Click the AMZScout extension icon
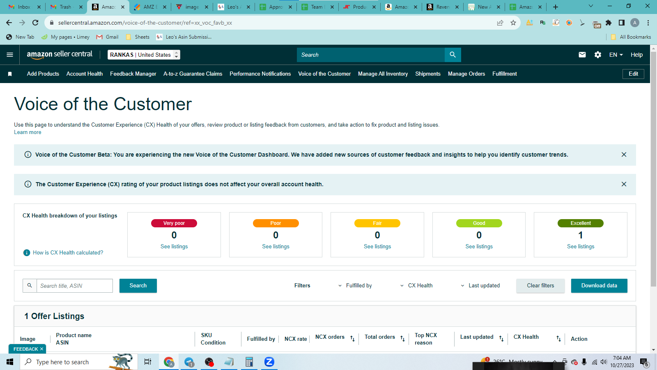Image resolution: width=657 pixels, height=370 pixels. [530, 23]
